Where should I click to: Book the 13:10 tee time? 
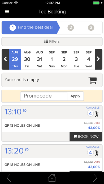[86, 137]
